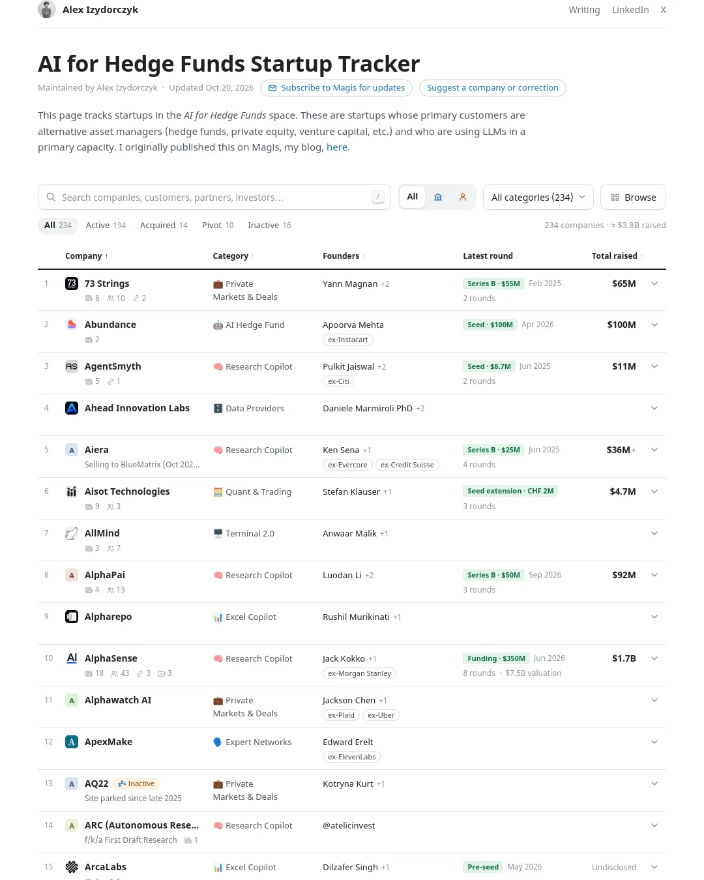The image size is (704, 880).
Task: Click AllMind's people count icon
Action: [x=110, y=548]
